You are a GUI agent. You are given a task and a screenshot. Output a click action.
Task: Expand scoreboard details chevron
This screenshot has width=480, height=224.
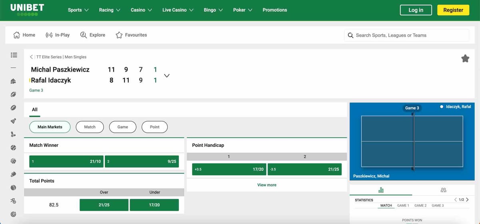point(167,76)
